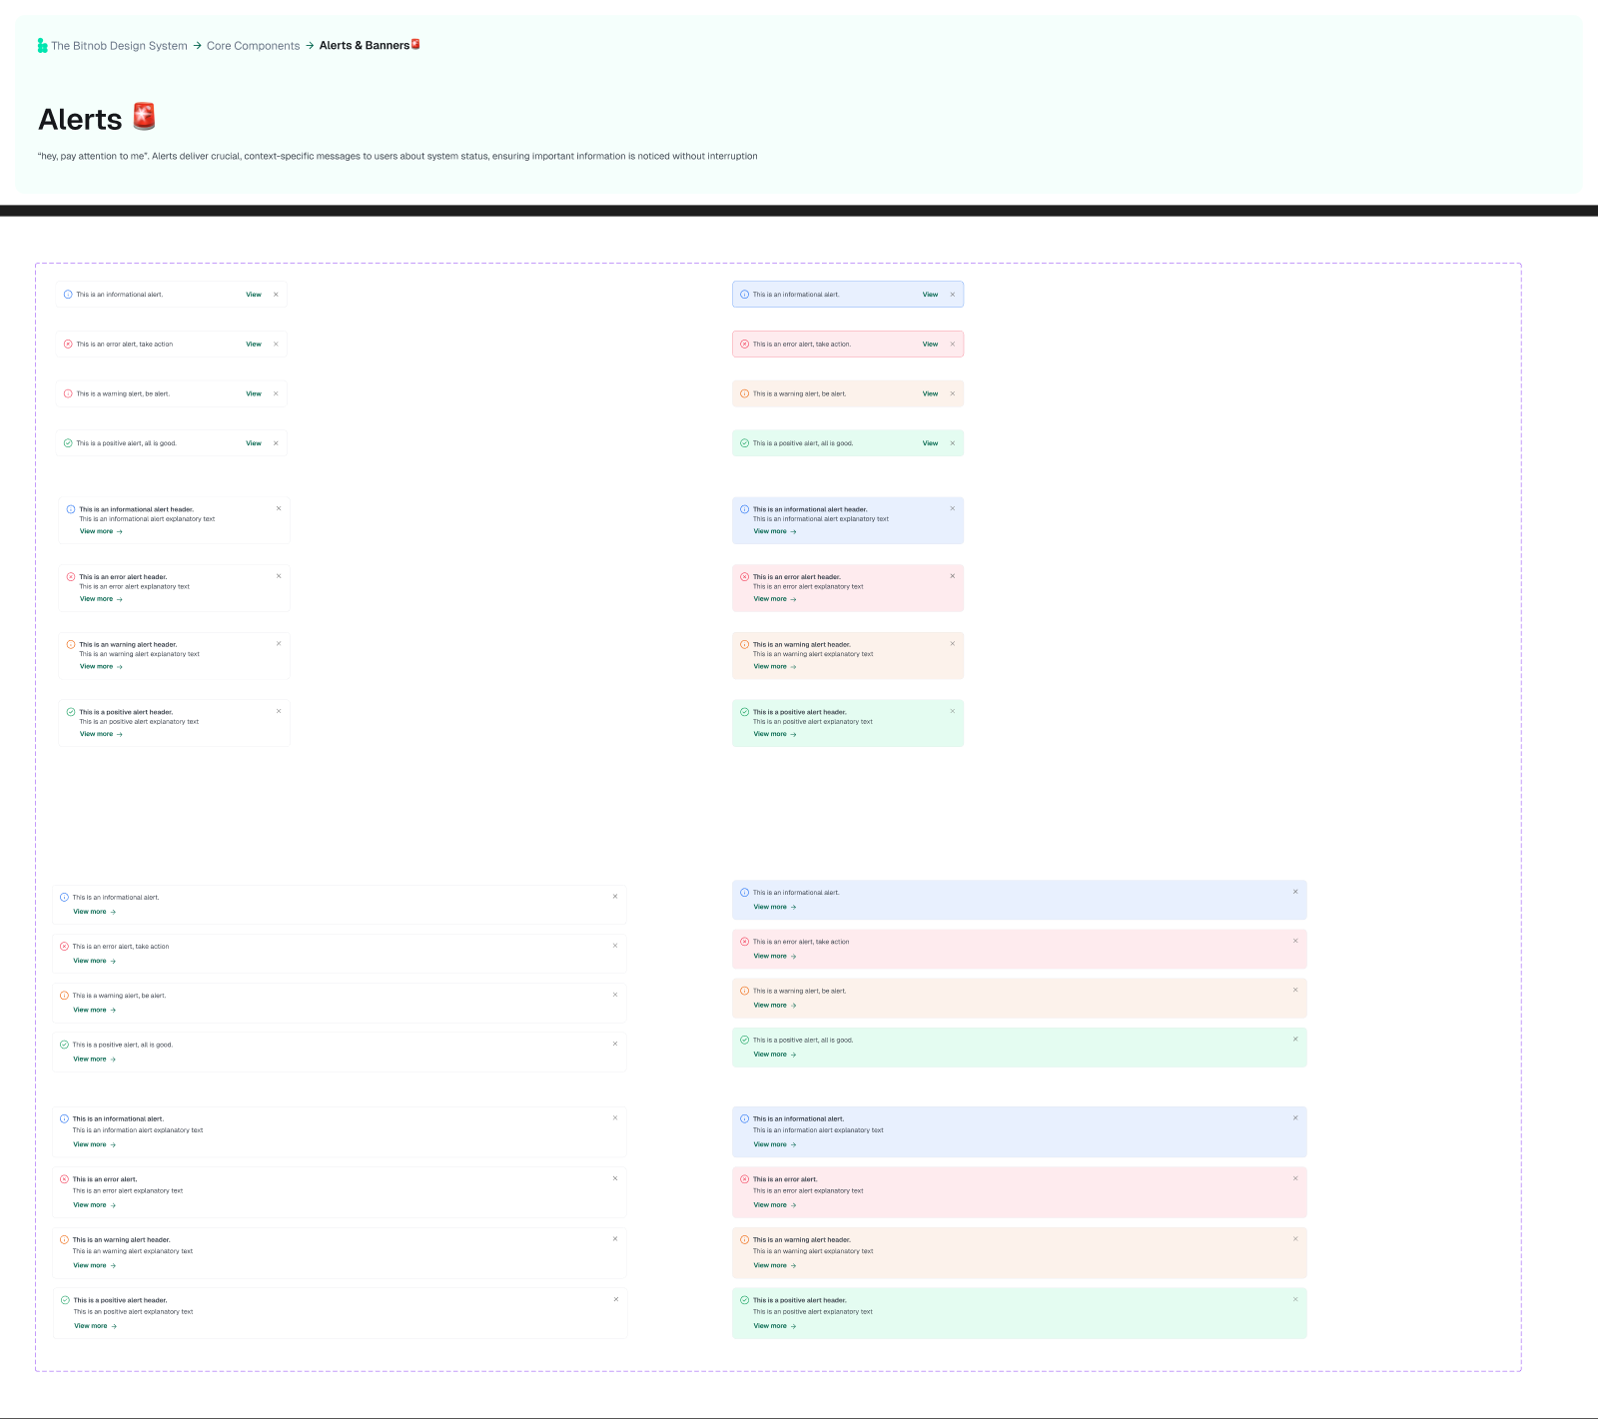Dismiss wide white warning alert be alert banner
Image resolution: width=1598 pixels, height=1419 pixels.
(x=615, y=995)
